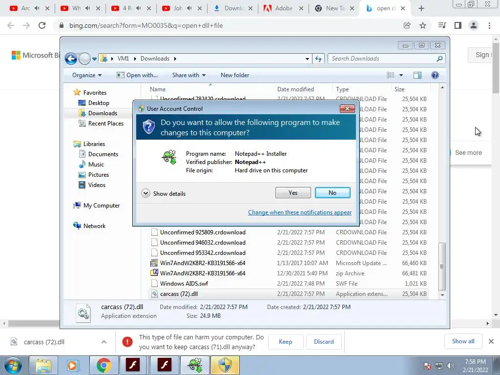This screenshot has height=375, width=500.
Task: Show all downloads in Chrome
Action: [463, 341]
